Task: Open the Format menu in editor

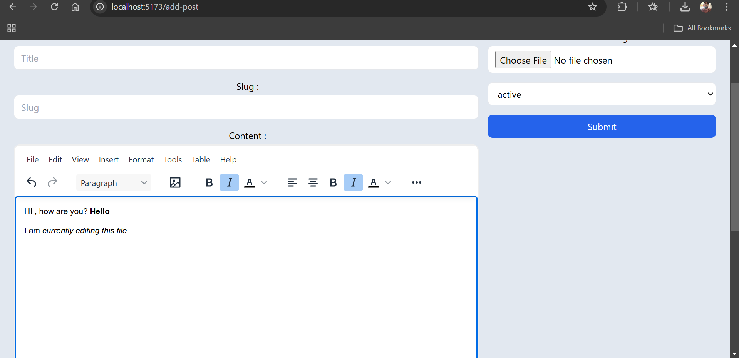Action: pos(141,160)
